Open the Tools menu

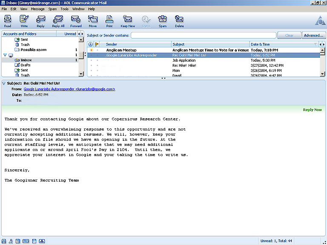(x=64, y=9)
